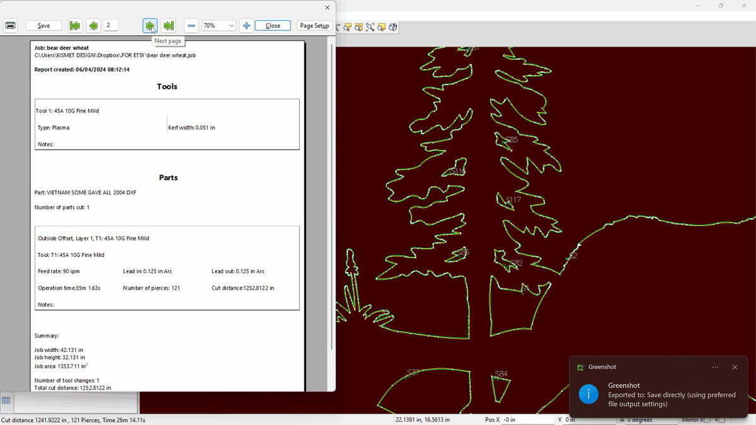Click the angle field showing 0 degrees
The image size is (756, 425).
[653, 420]
